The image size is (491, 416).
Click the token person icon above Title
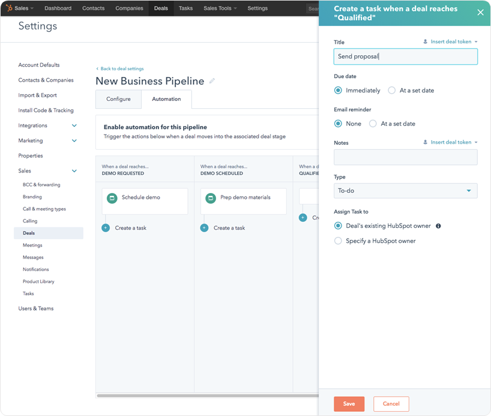pos(425,41)
